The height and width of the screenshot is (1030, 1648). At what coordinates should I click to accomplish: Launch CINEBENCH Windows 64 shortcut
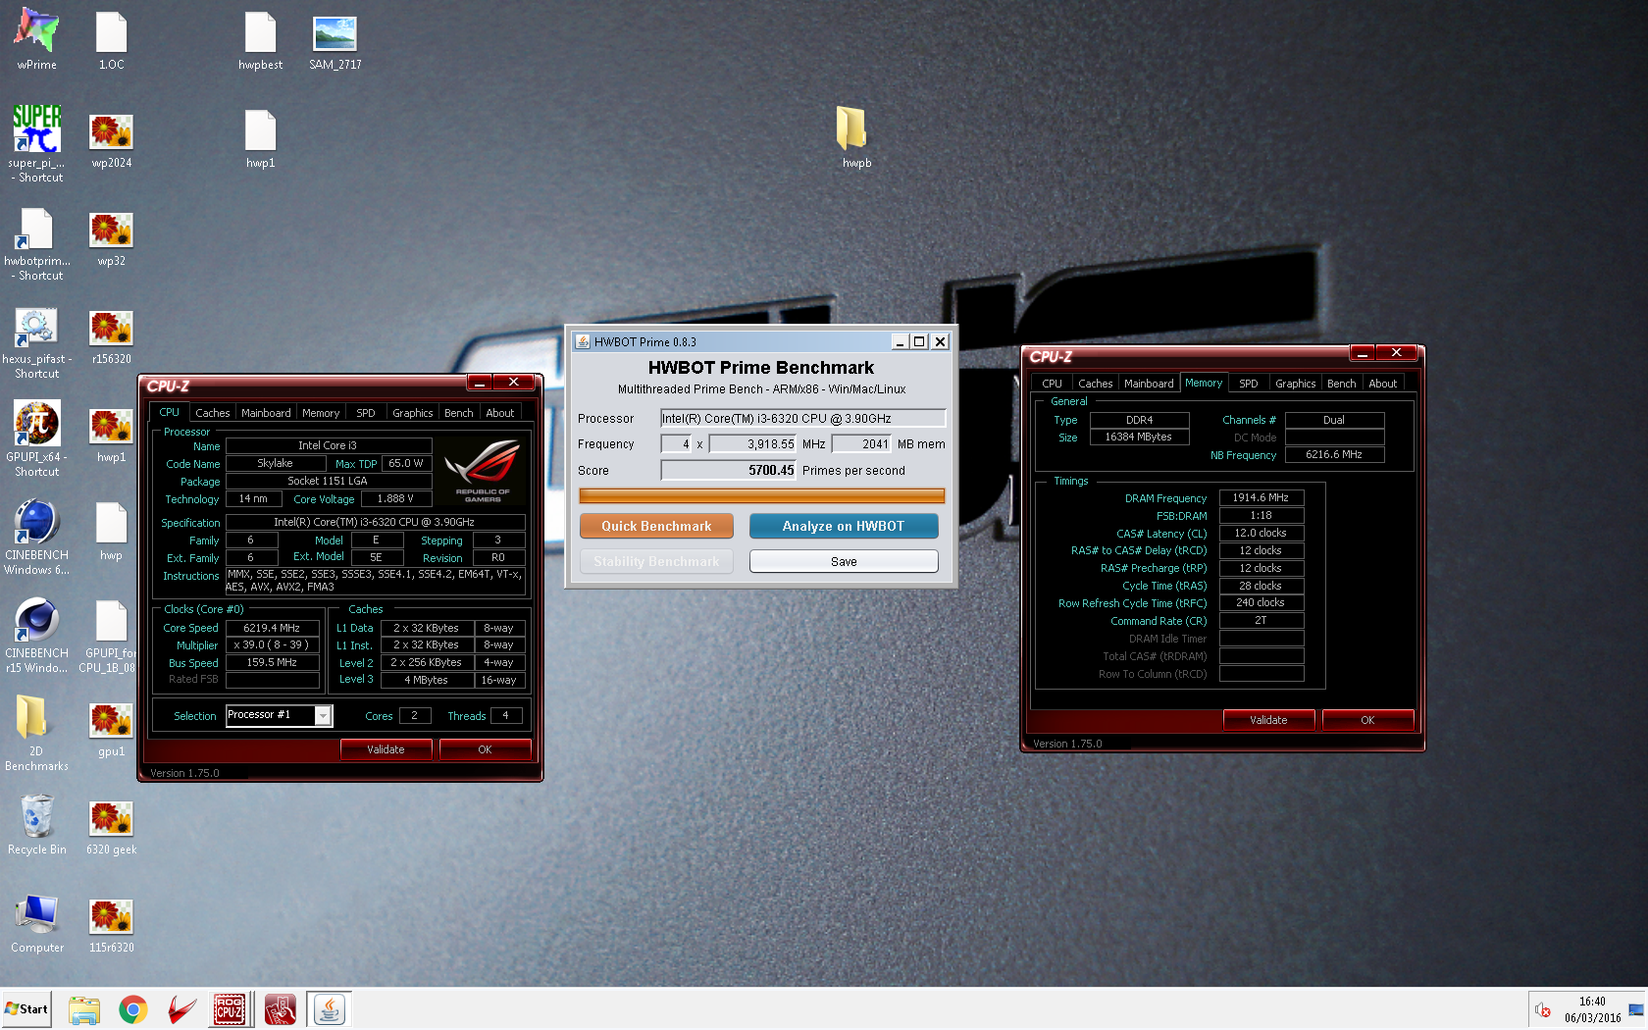click(36, 537)
